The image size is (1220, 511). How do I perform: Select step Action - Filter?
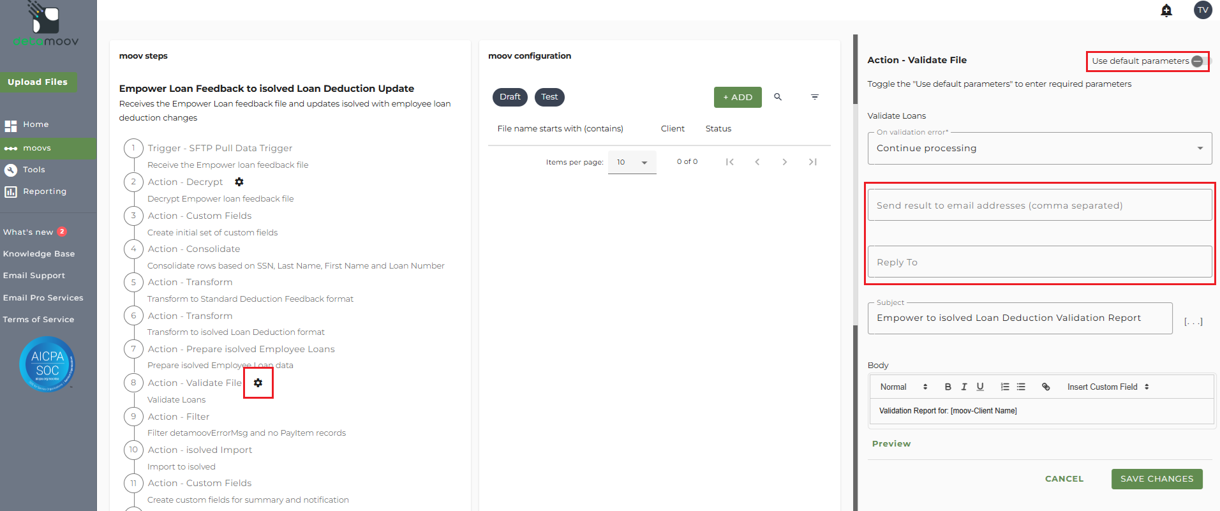click(179, 417)
